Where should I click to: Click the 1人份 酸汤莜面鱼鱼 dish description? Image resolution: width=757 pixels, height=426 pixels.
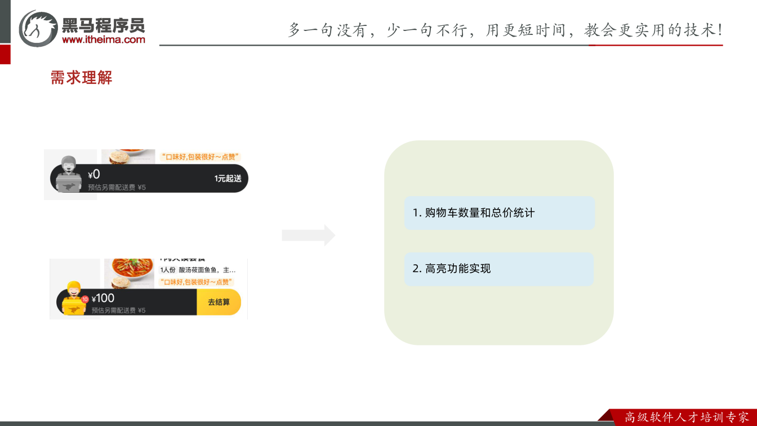(x=198, y=270)
